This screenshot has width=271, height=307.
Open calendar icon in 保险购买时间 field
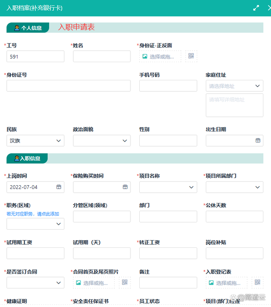click(125, 187)
